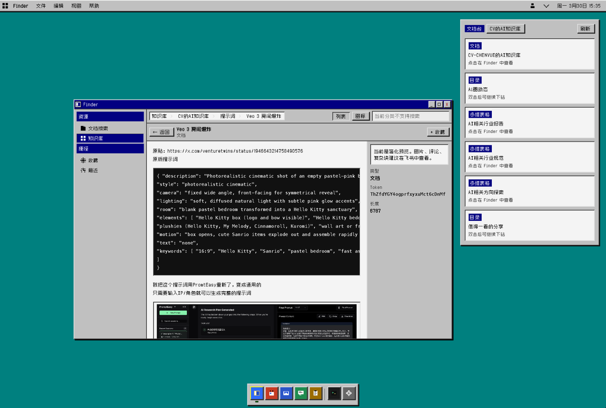The width and height of the screenshot is (606, 408).
Task: Click the simplified preview notice box
Action: pos(409,154)
